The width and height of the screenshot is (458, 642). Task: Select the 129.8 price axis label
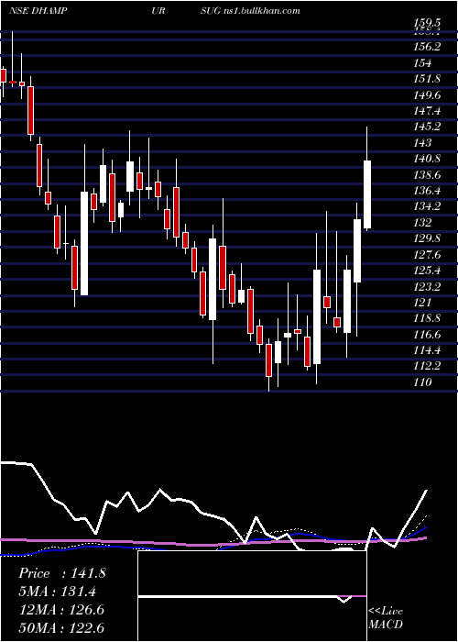click(x=429, y=238)
